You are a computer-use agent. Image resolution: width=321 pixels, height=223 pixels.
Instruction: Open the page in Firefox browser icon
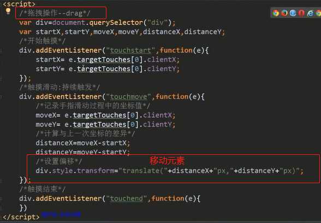click(x=284, y=13)
